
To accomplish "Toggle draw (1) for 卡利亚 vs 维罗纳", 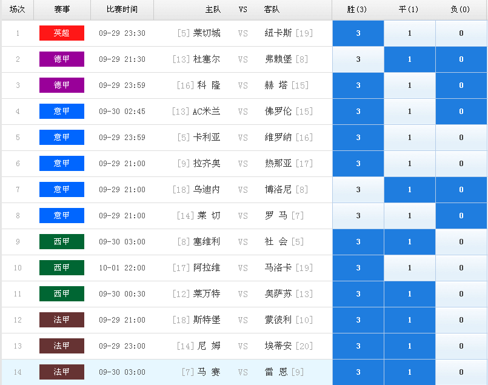I will coord(410,138).
